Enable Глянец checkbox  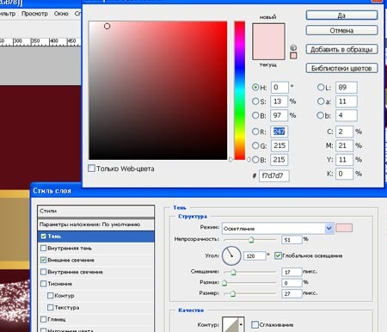[43, 319]
